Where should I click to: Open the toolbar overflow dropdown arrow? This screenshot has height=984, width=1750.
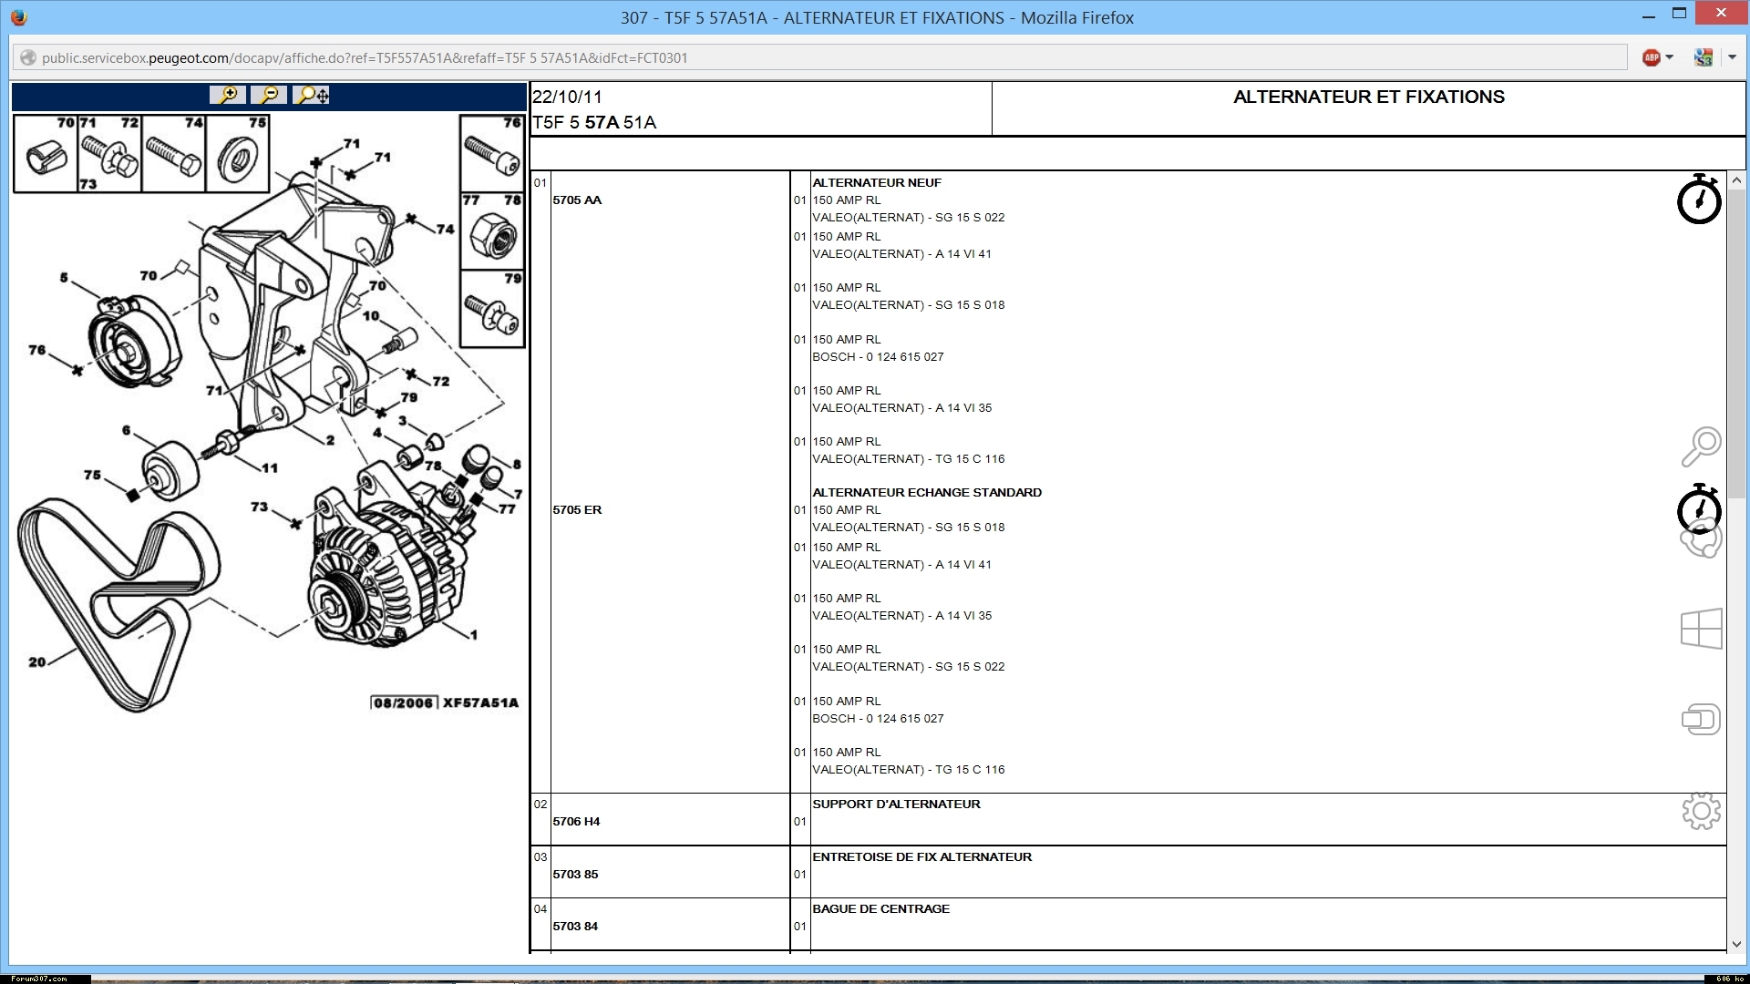pos(1732,57)
